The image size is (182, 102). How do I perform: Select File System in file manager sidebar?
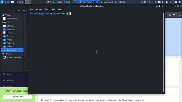[x=12, y=18]
